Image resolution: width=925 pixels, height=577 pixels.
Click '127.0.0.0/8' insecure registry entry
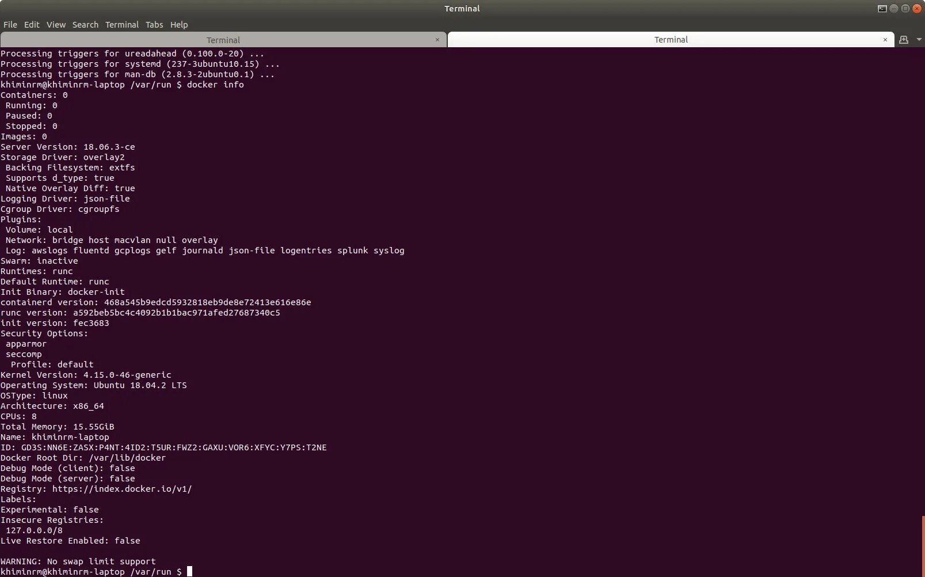point(34,530)
